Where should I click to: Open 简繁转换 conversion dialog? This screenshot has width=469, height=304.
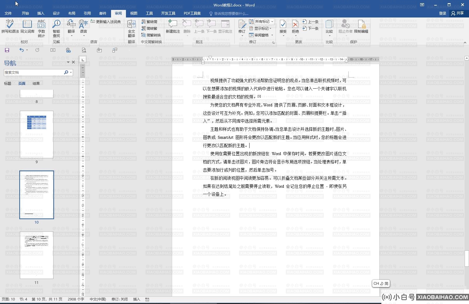click(x=151, y=35)
